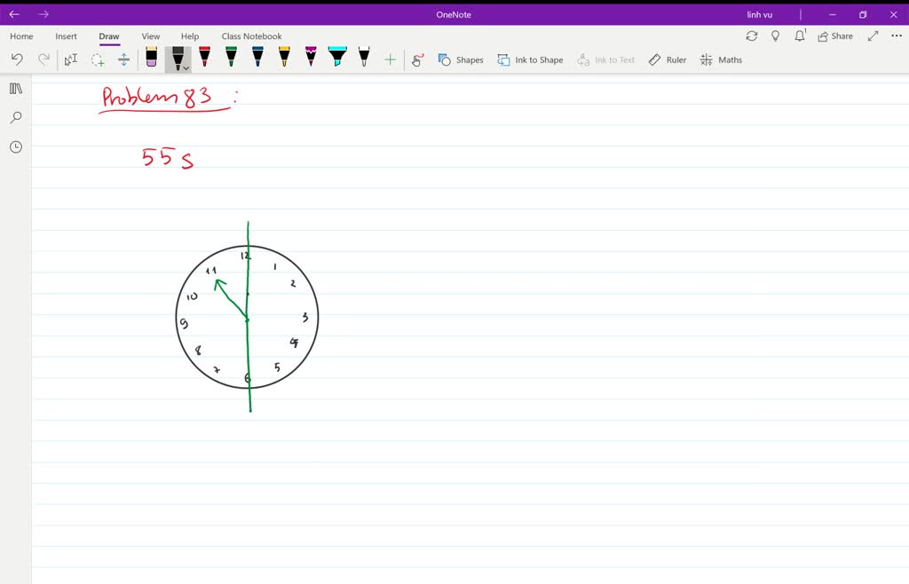Viewport: 909px width, 584px height.
Task: Open the Maths assistant
Action: (721, 59)
